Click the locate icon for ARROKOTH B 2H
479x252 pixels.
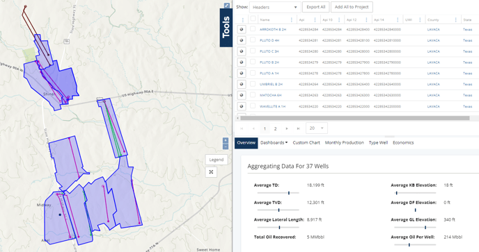242,29
